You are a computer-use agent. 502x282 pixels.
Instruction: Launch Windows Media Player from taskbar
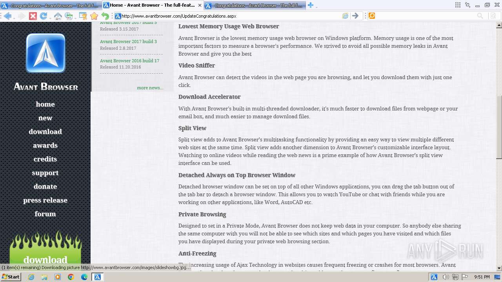click(x=58, y=277)
